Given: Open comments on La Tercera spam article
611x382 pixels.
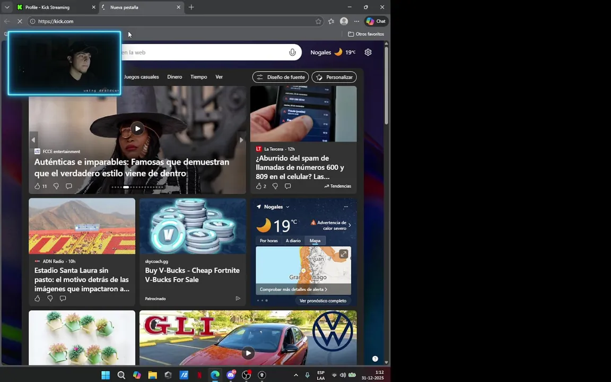Looking at the screenshot, I should (287, 186).
